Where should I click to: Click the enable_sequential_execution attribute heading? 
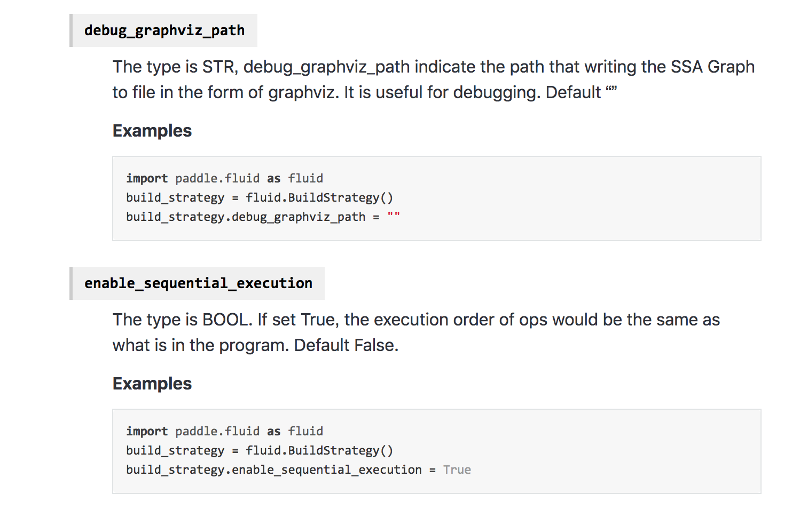198,283
